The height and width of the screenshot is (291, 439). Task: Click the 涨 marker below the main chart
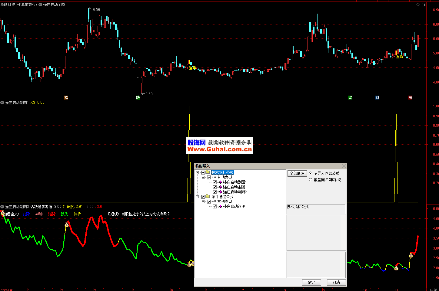click(x=410, y=97)
